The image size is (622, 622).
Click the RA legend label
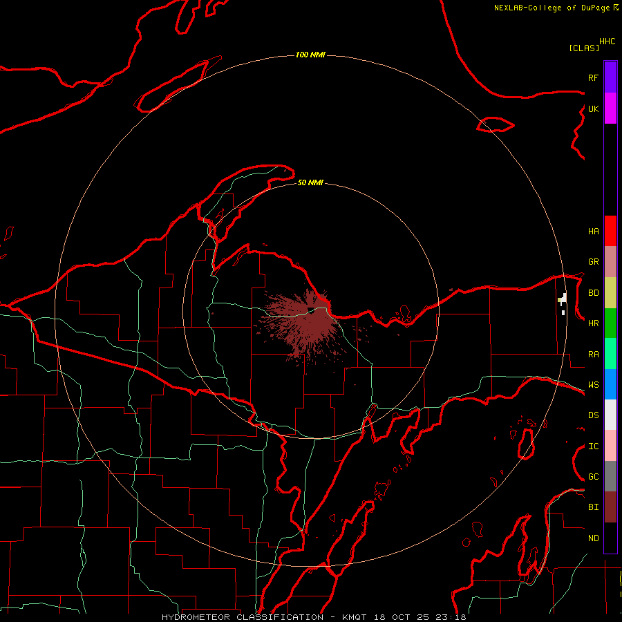pos(593,355)
